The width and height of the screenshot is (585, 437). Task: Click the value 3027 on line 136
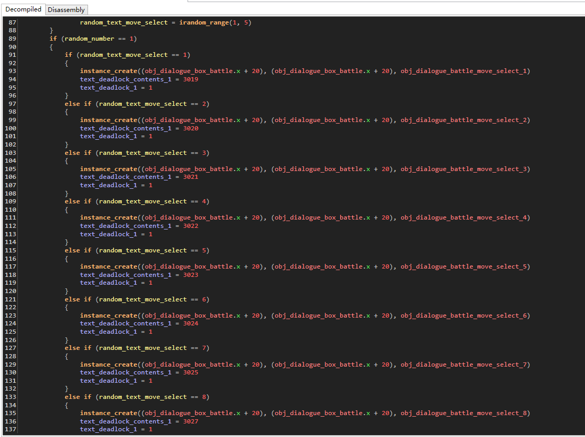(x=191, y=421)
